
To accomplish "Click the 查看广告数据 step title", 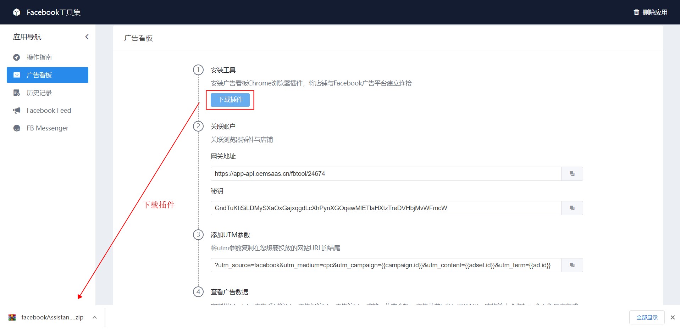I will click(x=230, y=292).
